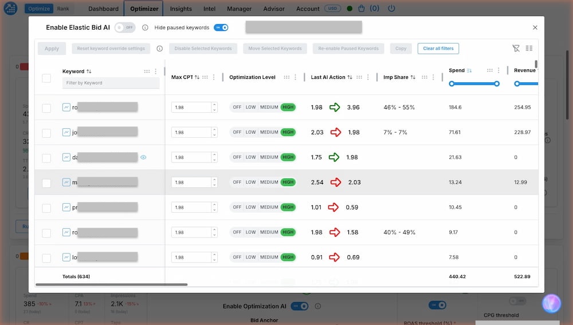This screenshot has height=325, width=573.
Task: Select checkbox for row with spend 71.61
Action: (46, 133)
